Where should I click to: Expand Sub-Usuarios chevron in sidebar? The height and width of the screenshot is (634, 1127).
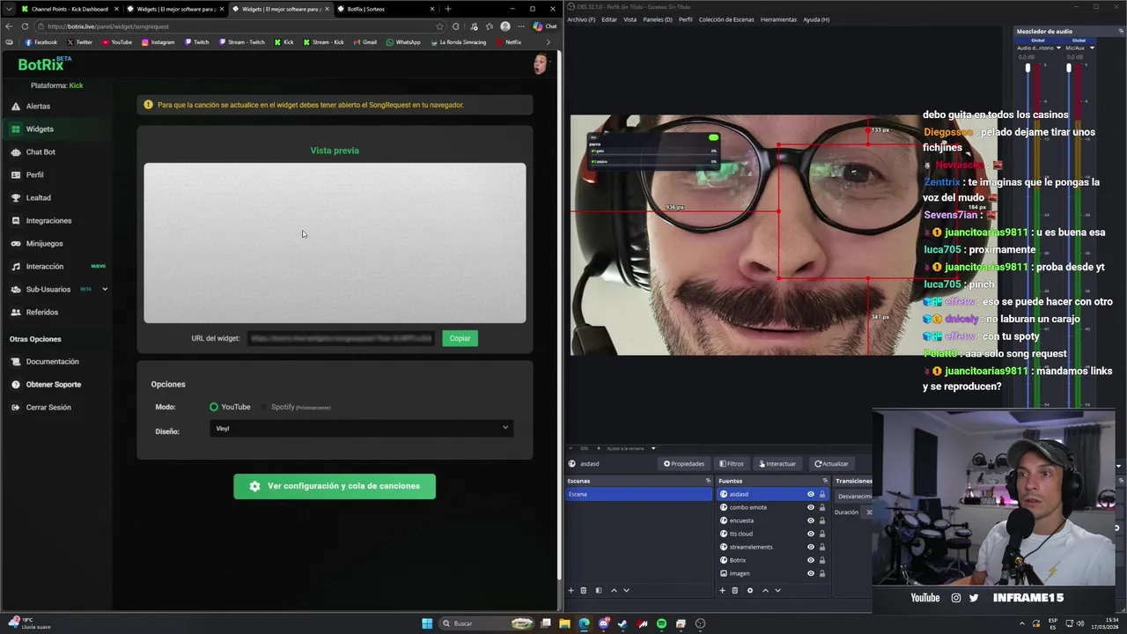click(105, 289)
